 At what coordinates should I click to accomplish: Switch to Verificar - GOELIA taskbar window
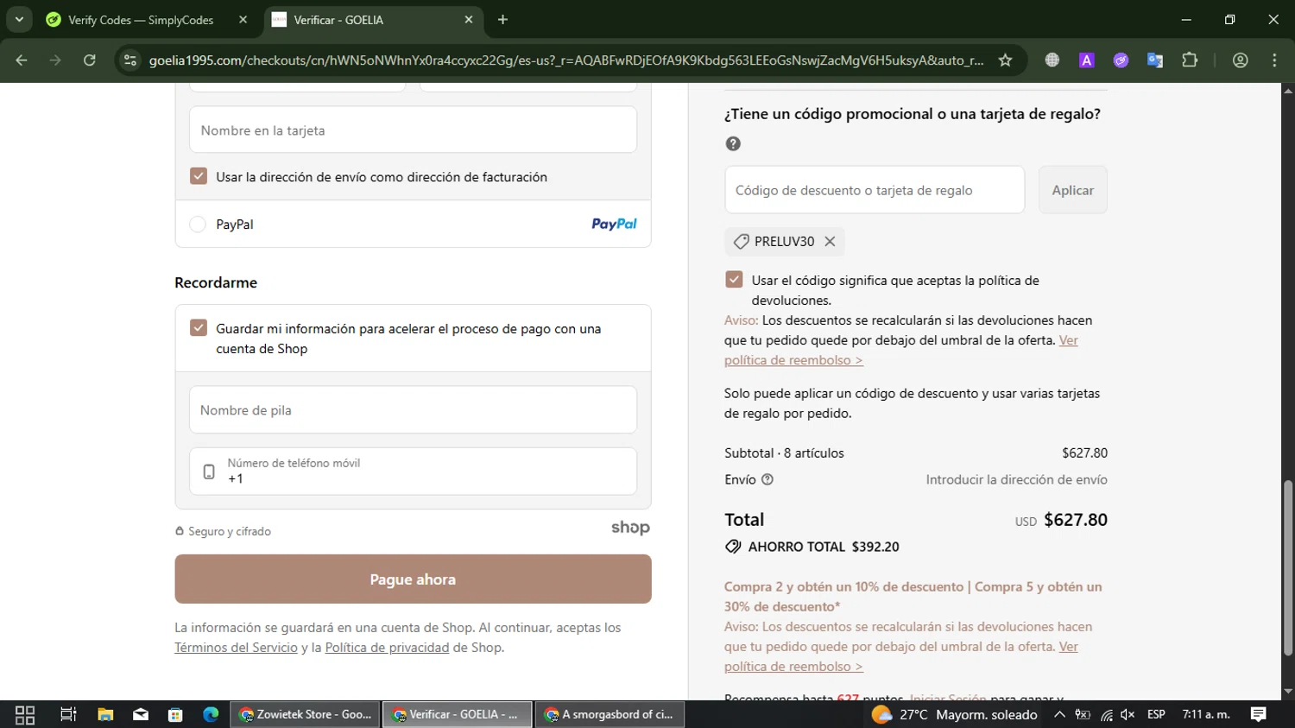tap(458, 714)
